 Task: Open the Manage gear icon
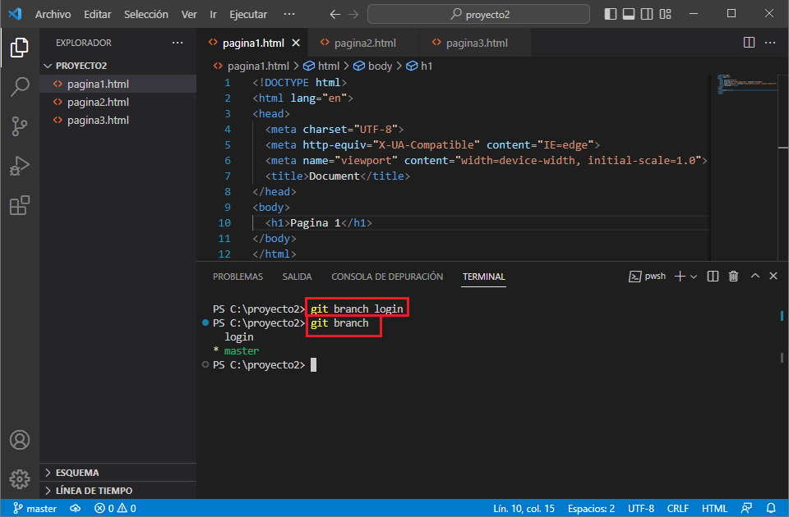click(20, 479)
